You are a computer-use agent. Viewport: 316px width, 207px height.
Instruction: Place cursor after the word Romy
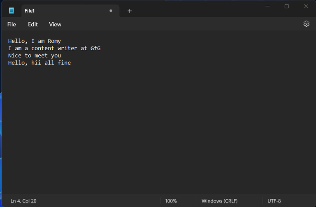[61, 41]
